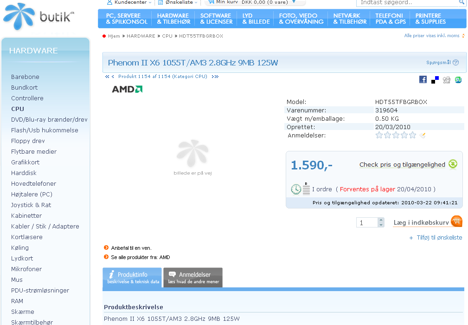Viewport: 468px width, 325px height.
Task: Click the Spørgsmål question mark icon
Action: tap(455, 62)
